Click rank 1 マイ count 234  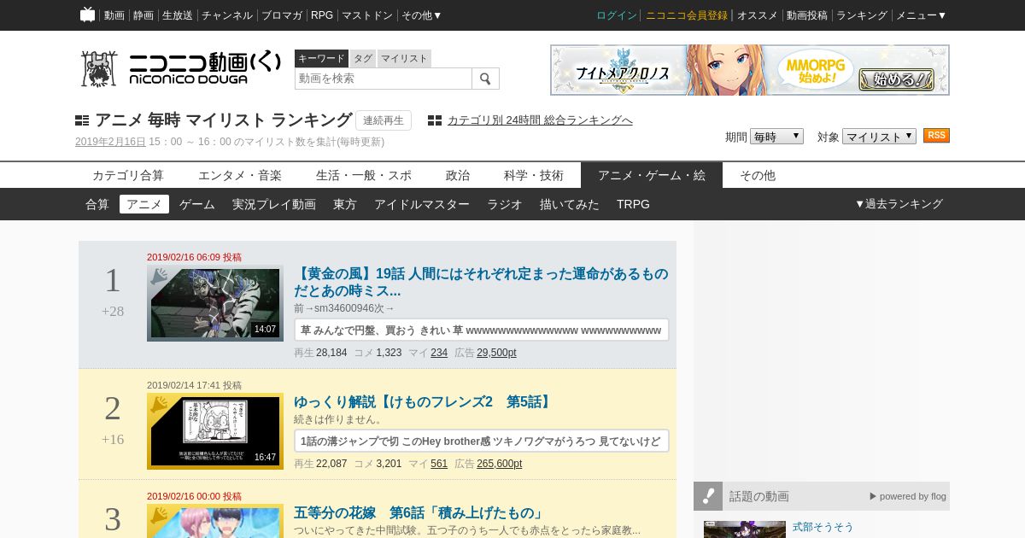[439, 353]
